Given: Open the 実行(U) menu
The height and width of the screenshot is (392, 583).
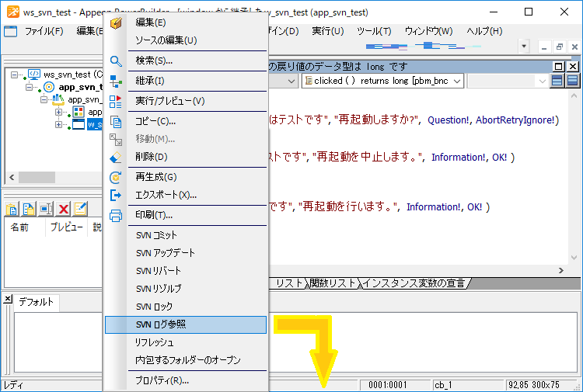Looking at the screenshot, I should pyautogui.click(x=327, y=31).
